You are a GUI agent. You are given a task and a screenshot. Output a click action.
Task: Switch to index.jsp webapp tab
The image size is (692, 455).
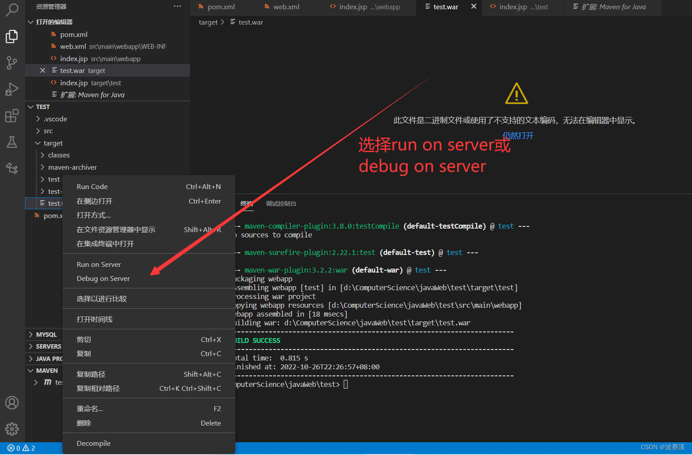[x=369, y=7]
